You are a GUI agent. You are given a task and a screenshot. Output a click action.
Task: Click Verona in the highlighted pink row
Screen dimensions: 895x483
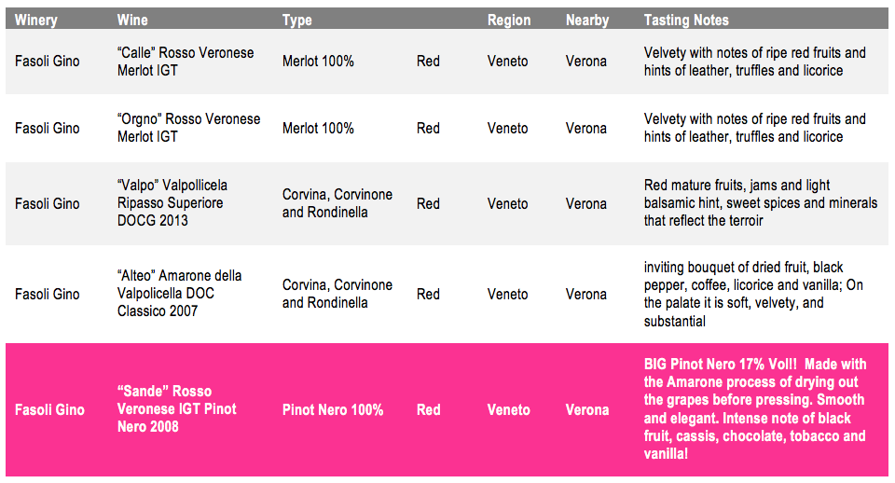coord(587,410)
